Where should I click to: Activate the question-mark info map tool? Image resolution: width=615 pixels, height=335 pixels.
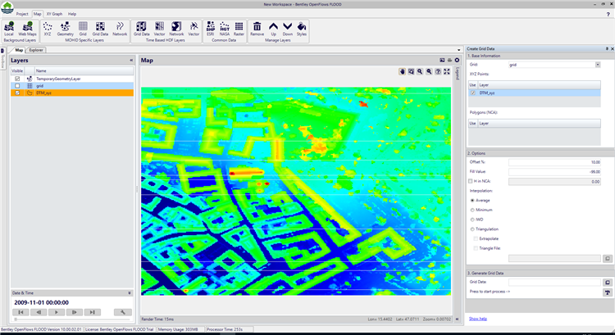[x=438, y=71]
